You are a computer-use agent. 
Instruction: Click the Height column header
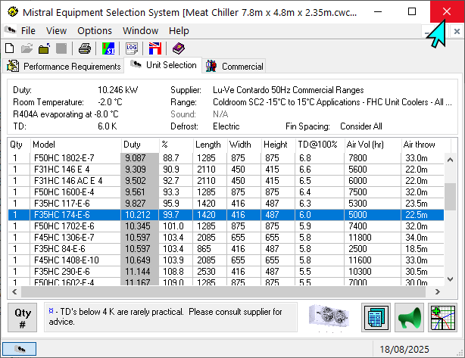point(278,145)
